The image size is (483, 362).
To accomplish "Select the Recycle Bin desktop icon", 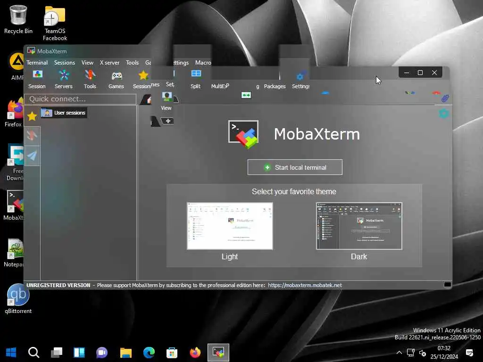I will coord(18,20).
